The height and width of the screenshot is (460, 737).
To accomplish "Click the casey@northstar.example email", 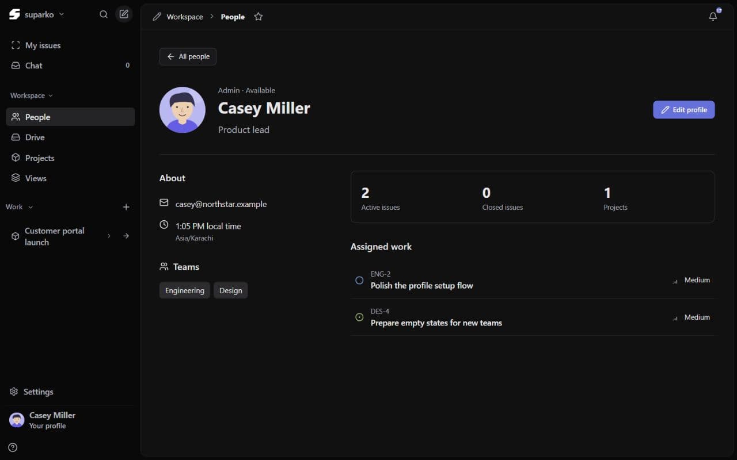I will point(221,204).
